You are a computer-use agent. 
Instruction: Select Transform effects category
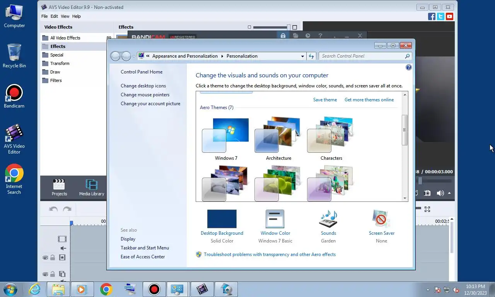click(60, 63)
